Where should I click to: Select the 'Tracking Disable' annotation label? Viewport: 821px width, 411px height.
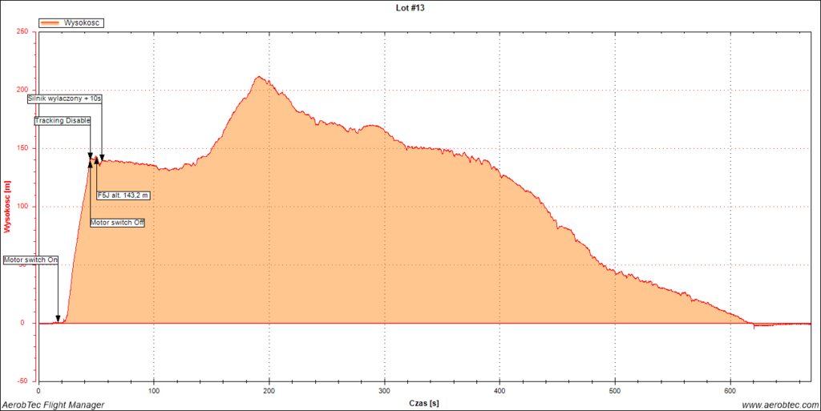(x=63, y=121)
